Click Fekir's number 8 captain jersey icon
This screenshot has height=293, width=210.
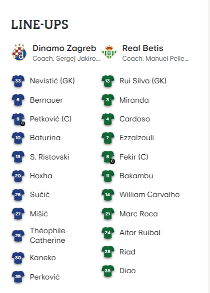pyautogui.click(x=108, y=157)
